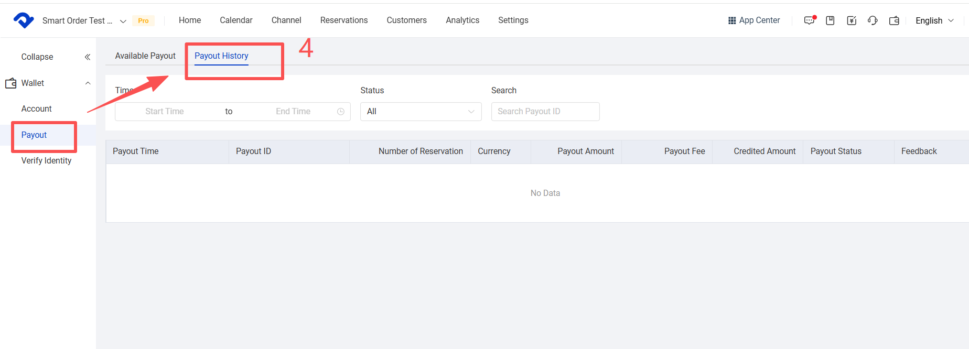
Task: Click the clock icon in time range
Action: point(341,112)
